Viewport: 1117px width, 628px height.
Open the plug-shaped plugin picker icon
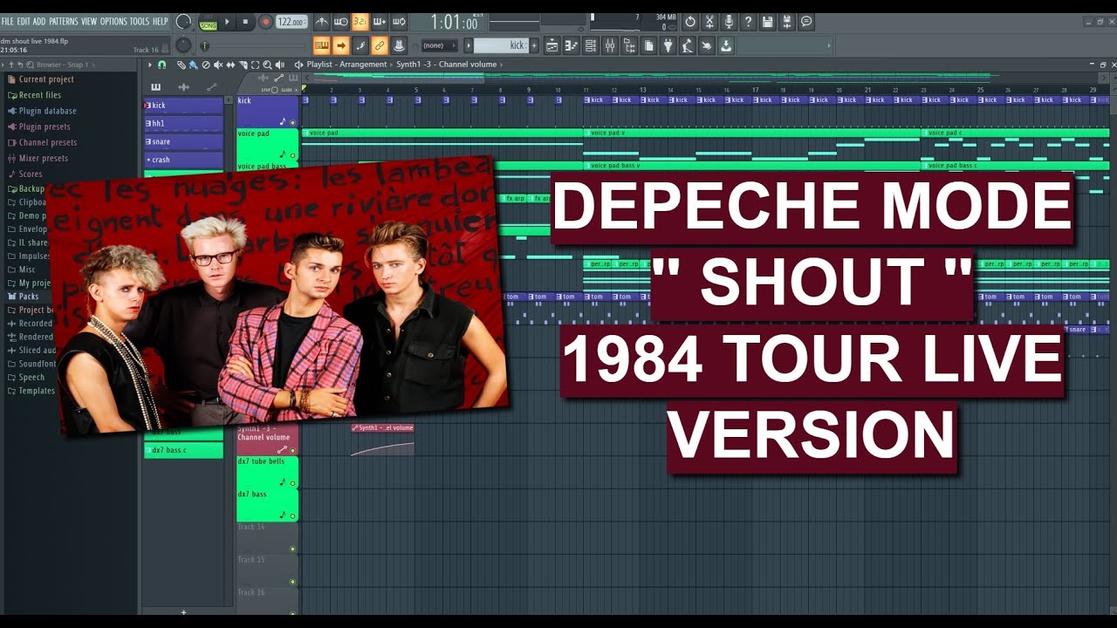click(668, 45)
